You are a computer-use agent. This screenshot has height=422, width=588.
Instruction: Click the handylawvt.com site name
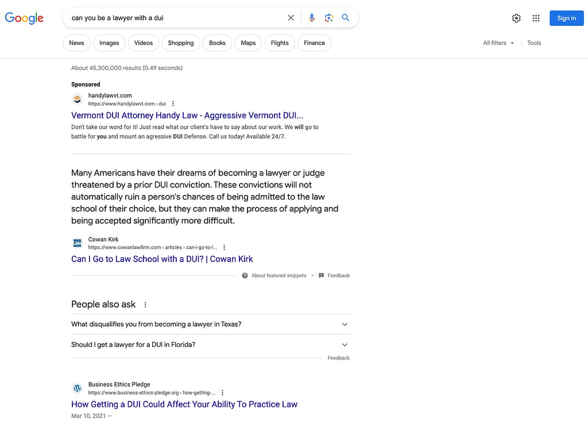pyautogui.click(x=110, y=96)
